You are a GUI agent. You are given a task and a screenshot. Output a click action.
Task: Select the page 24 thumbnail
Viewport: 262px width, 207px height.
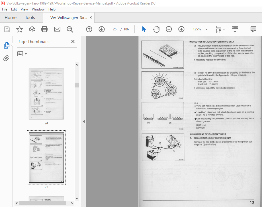click(x=46, y=94)
